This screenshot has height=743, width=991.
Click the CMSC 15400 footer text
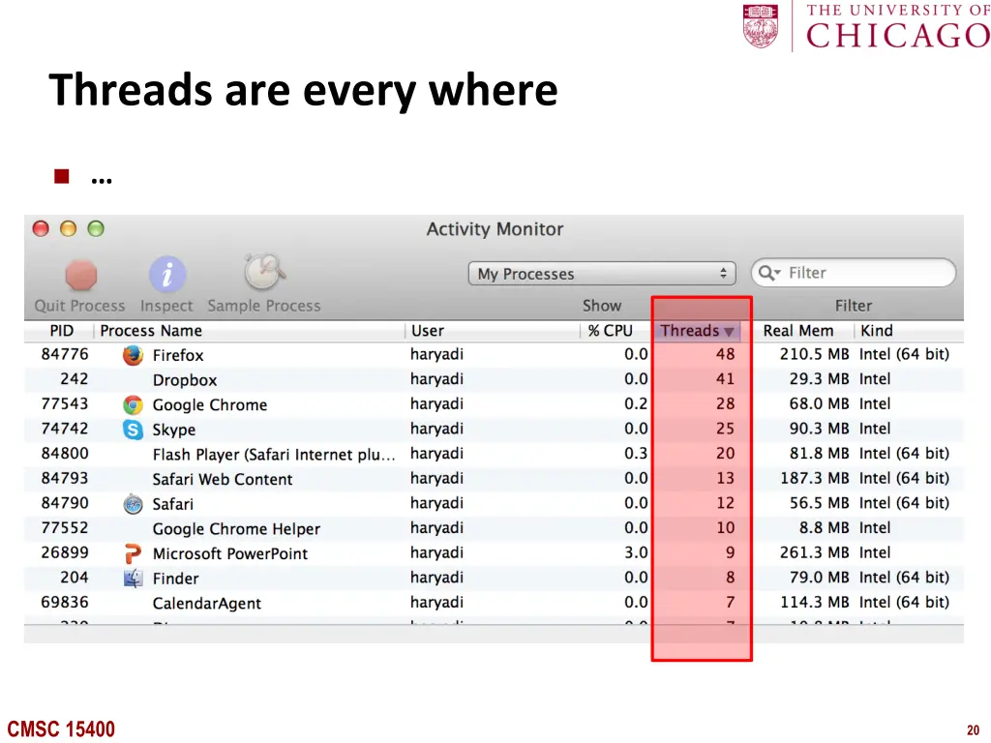[x=61, y=729]
